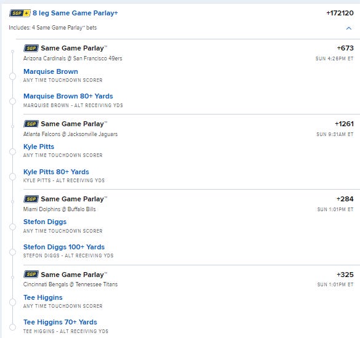This screenshot has width=360, height=338.
Task: Click the SUN 4:26PM ET game time
Action: tap(335, 58)
